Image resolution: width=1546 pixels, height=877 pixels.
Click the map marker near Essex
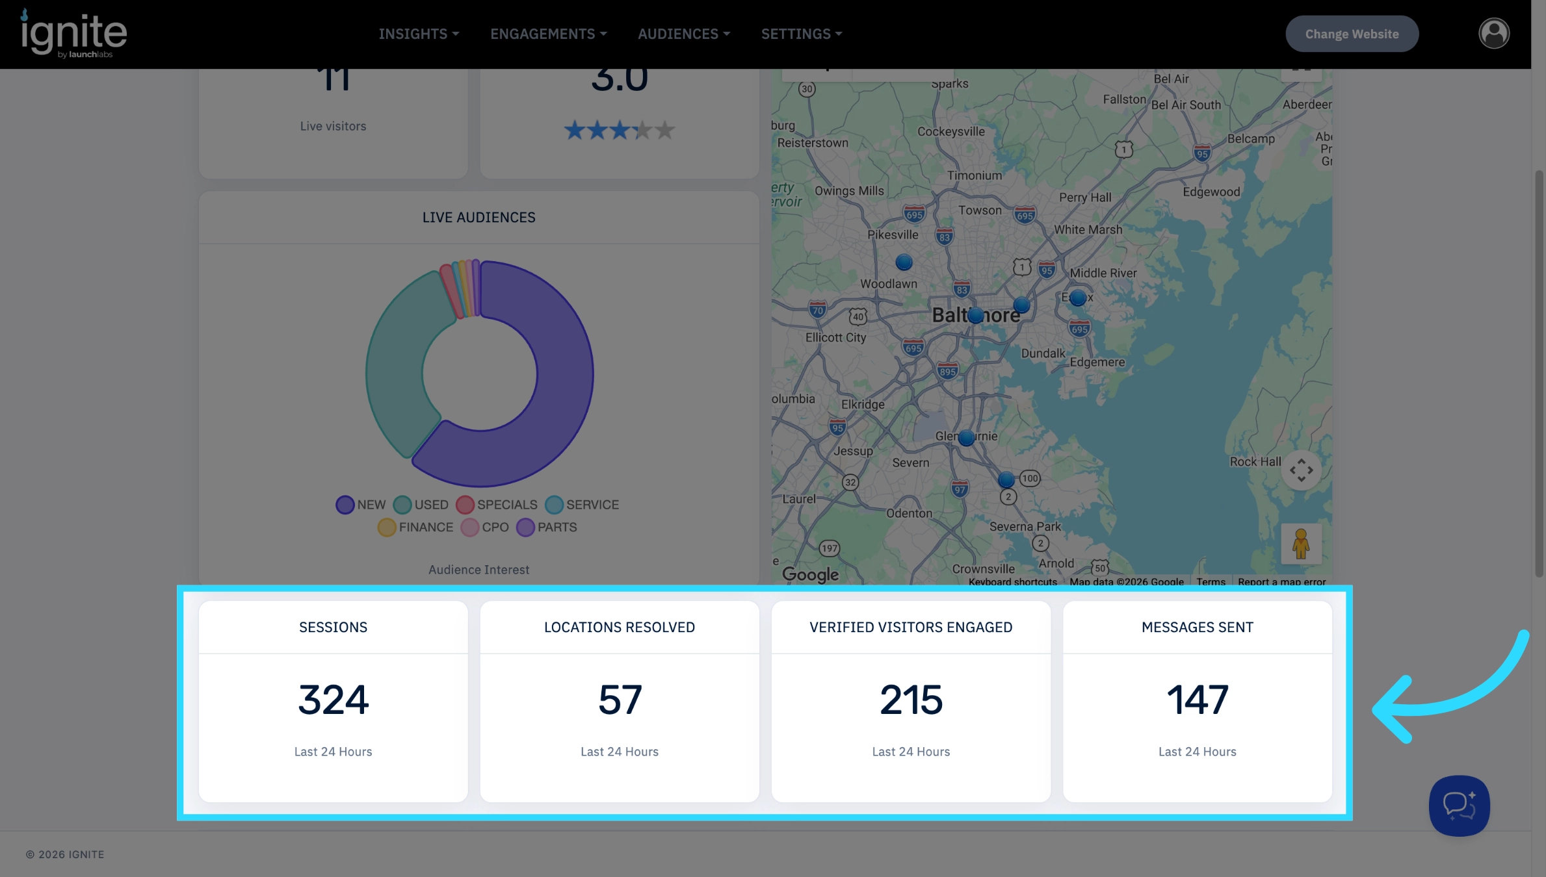pos(1078,298)
